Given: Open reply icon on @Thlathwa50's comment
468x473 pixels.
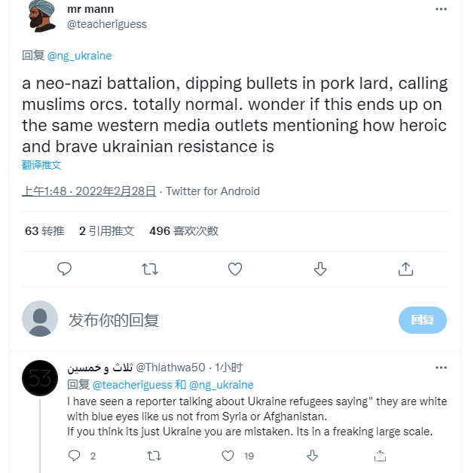Looking at the screenshot, I should click(75, 456).
